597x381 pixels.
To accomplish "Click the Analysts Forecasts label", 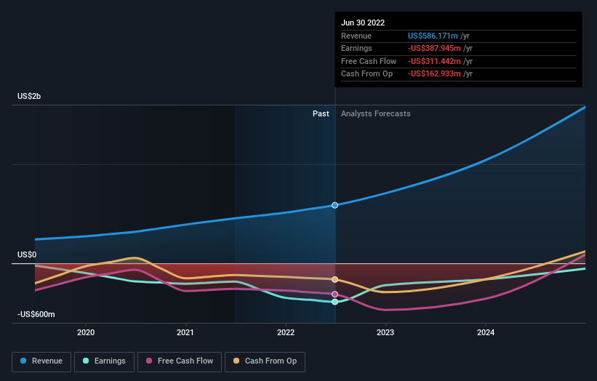I will point(376,113).
